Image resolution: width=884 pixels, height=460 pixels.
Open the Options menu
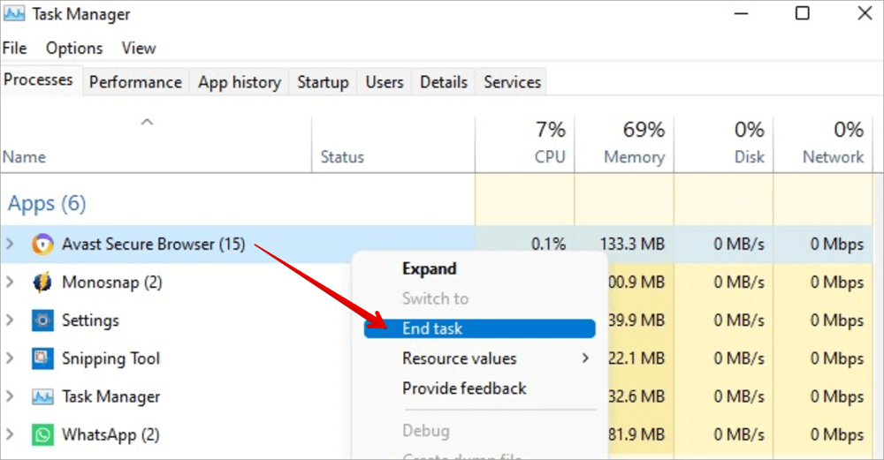(74, 49)
